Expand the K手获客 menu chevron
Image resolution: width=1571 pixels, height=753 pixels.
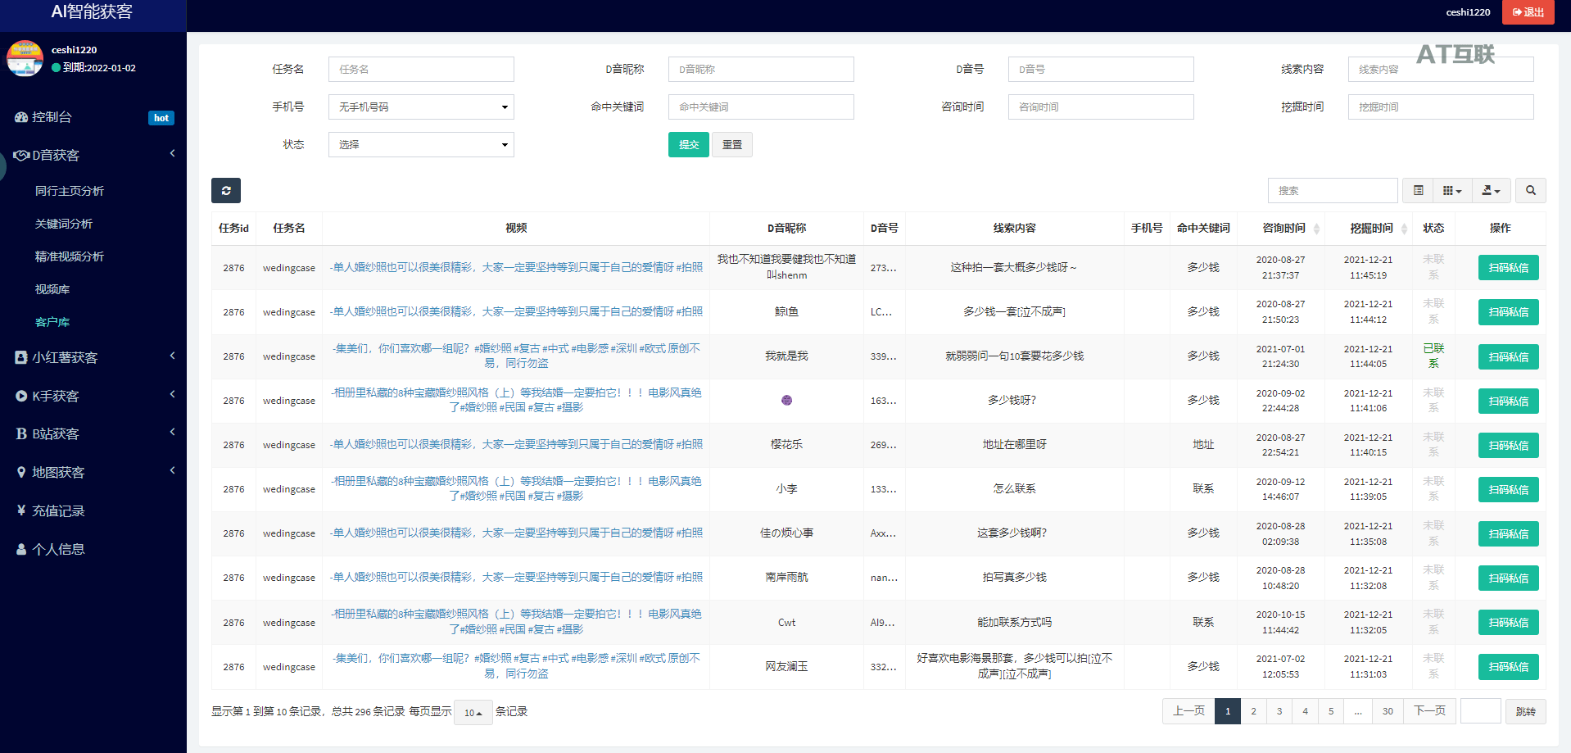coord(172,394)
